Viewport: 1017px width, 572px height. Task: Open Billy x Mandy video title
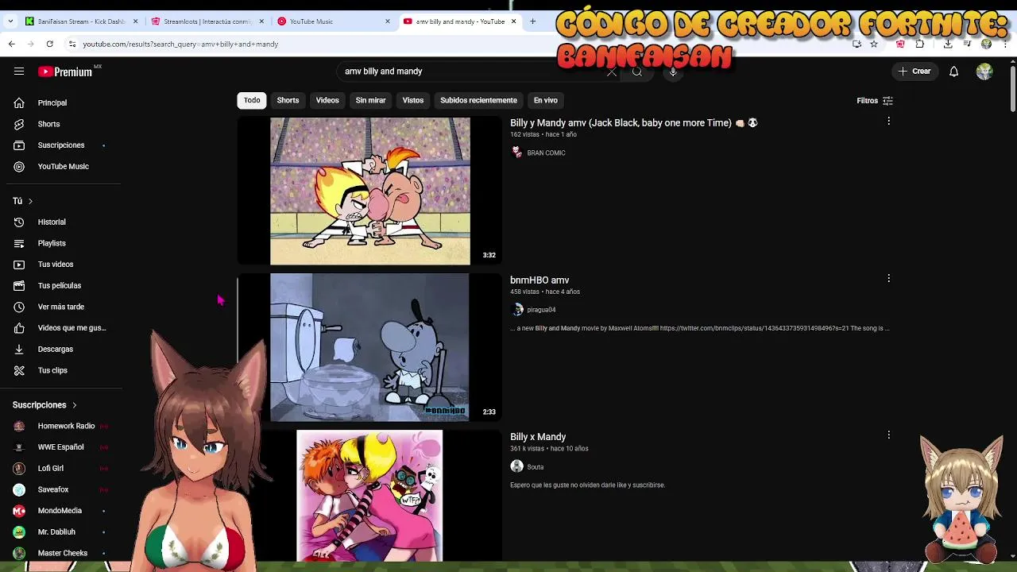point(538,437)
